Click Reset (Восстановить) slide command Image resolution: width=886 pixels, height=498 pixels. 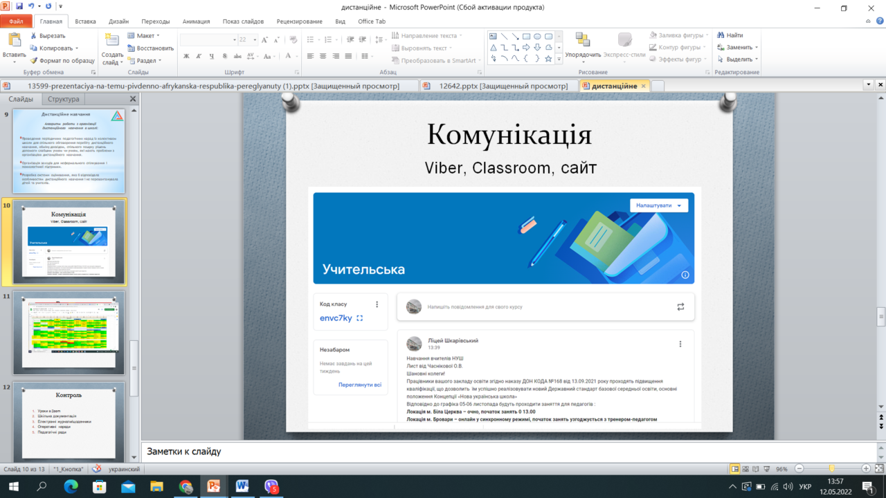pyautogui.click(x=150, y=48)
